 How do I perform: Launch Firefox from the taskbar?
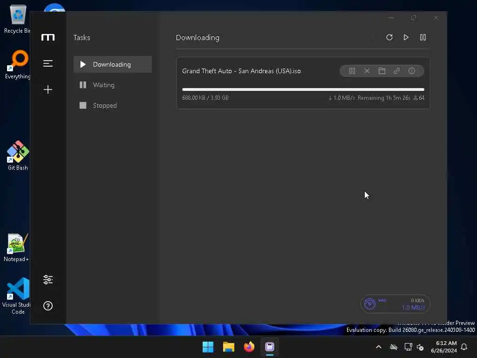[249, 347]
